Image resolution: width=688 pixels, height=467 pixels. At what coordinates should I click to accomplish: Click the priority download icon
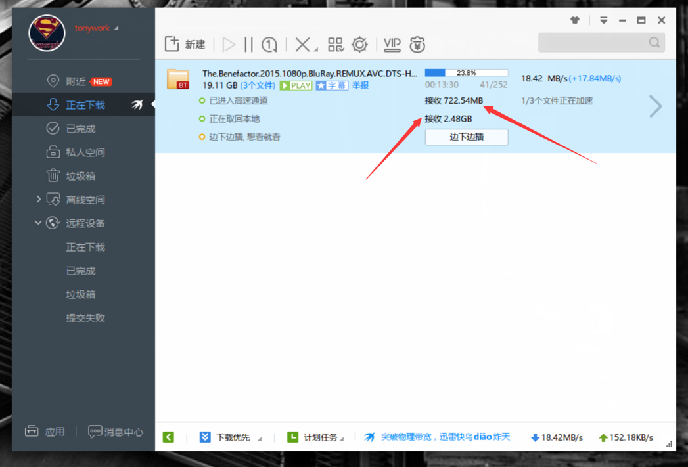269,44
